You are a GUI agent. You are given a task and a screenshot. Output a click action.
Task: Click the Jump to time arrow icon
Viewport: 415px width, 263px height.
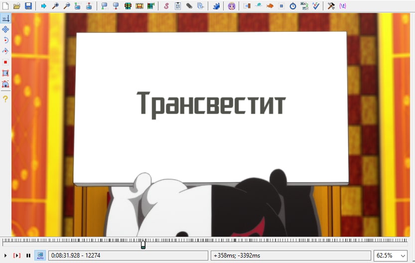(44, 6)
